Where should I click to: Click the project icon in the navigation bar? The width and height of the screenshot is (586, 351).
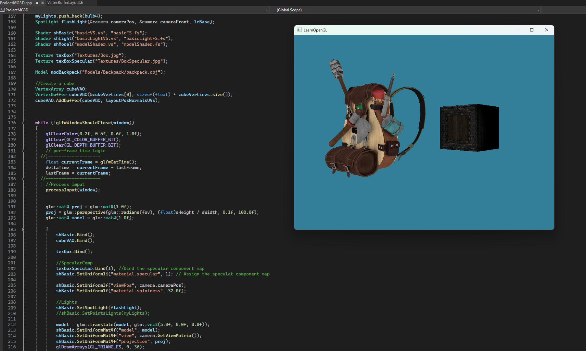click(x=3, y=10)
